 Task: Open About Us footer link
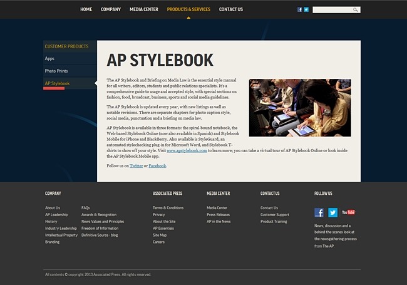click(53, 208)
